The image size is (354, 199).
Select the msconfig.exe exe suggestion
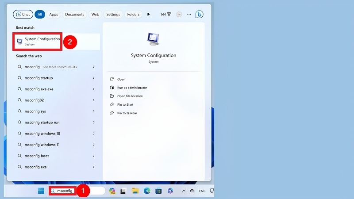click(56, 89)
